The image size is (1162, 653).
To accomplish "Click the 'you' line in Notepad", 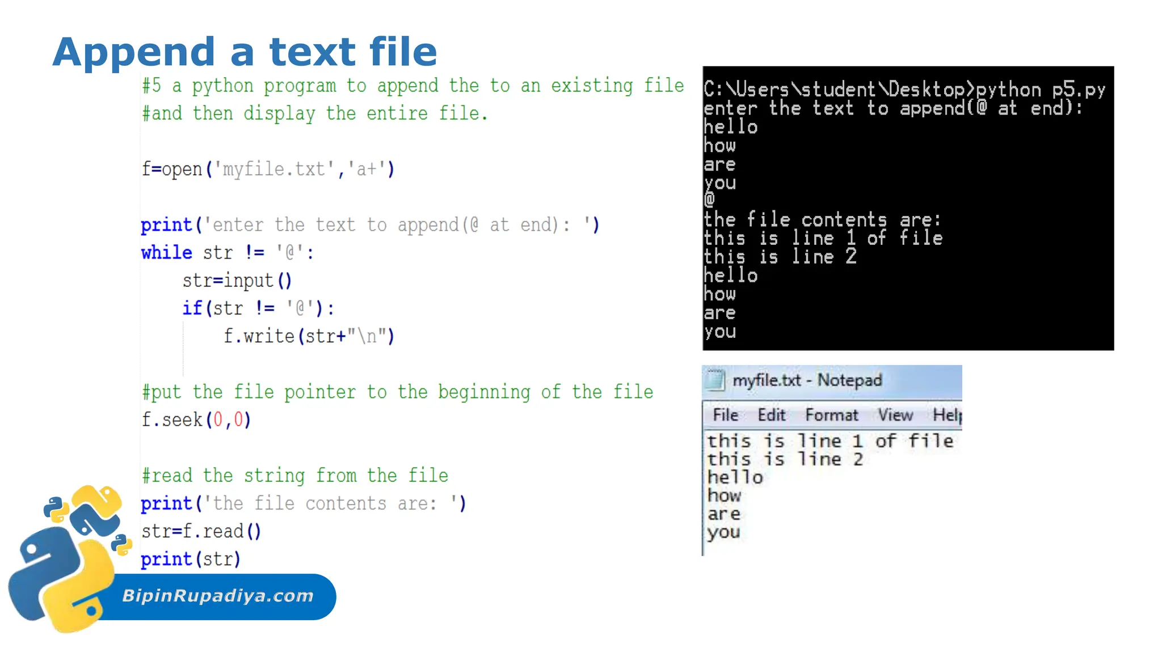I will point(723,532).
